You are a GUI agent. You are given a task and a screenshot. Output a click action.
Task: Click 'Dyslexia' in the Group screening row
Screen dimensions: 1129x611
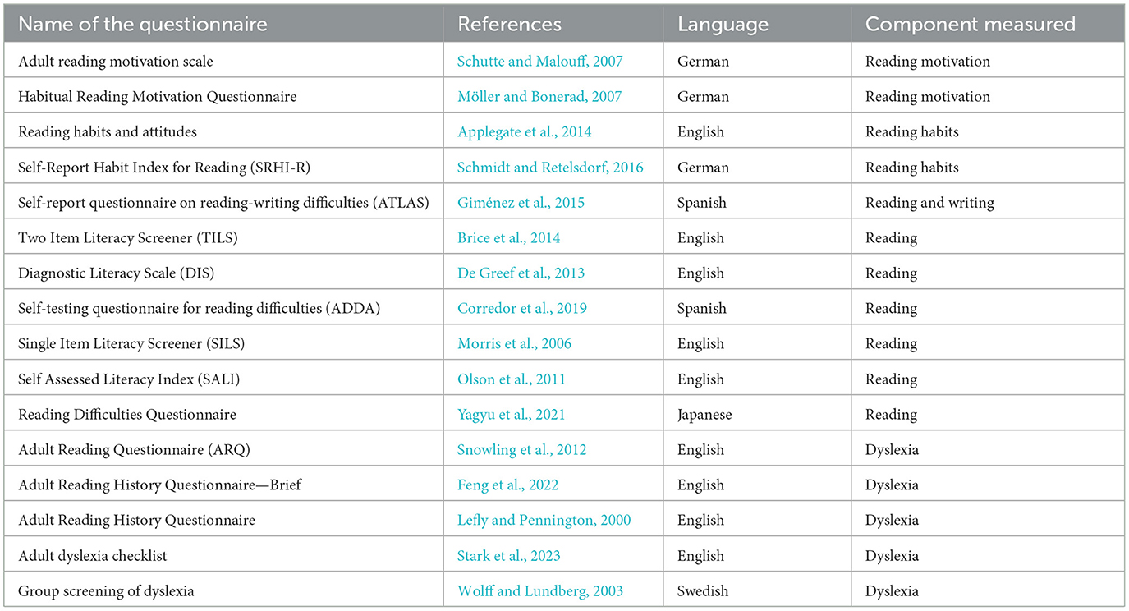(892, 591)
